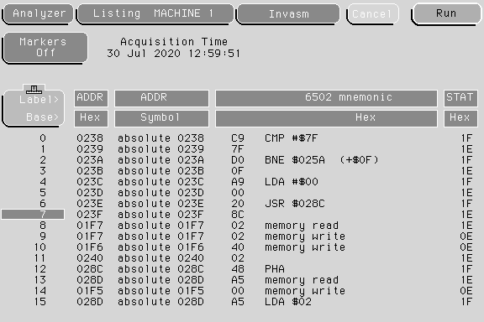This screenshot has width=484, height=322.
Task: Click 'memory write' in row 10
Action: click(305, 247)
